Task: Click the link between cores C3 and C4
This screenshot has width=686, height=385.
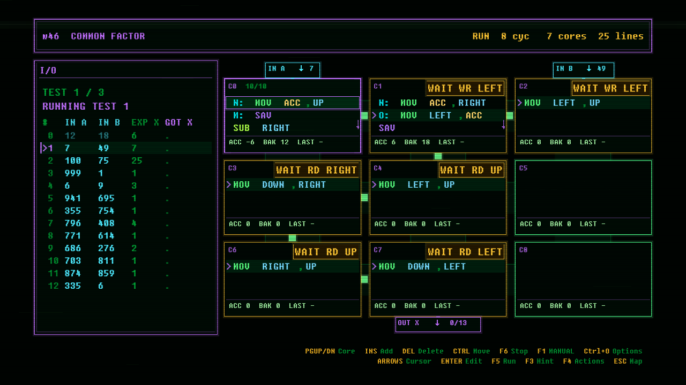Action: (364, 197)
